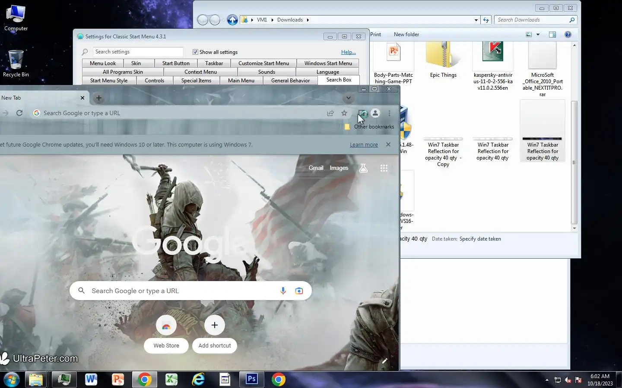The height and width of the screenshot is (388, 622).
Task: Open All Programs Skin tab
Action: click(123, 72)
